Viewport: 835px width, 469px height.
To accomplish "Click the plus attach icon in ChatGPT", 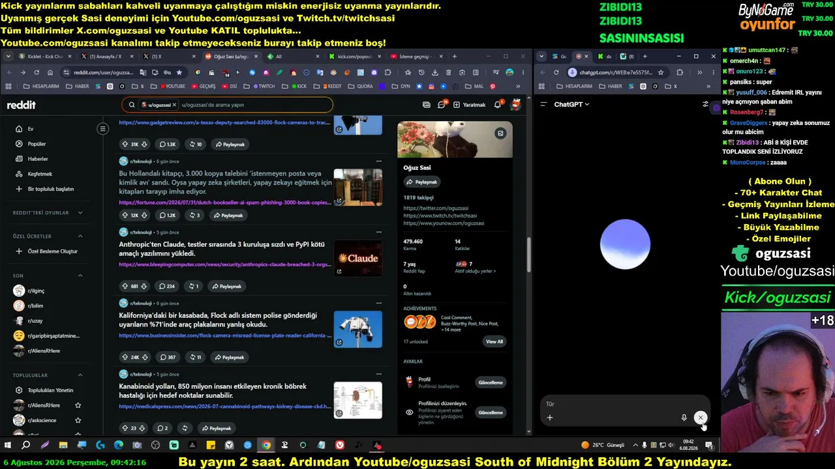I will coord(550,418).
